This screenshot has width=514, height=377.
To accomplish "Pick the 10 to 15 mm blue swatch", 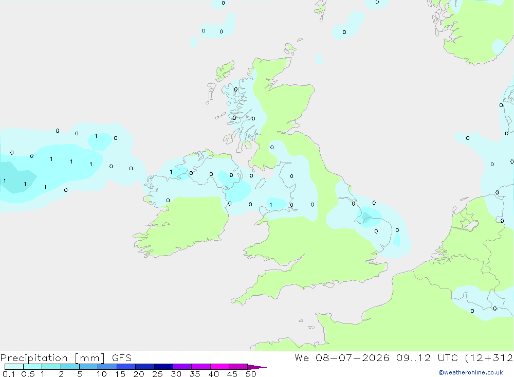I will [x=107, y=367].
